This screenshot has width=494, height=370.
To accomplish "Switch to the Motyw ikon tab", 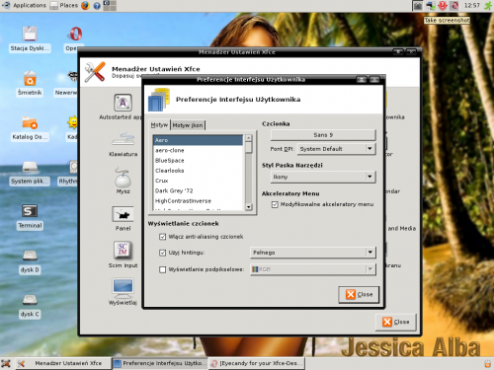I will pyautogui.click(x=188, y=125).
